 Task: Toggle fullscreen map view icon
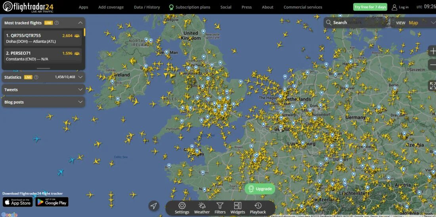click(433, 86)
